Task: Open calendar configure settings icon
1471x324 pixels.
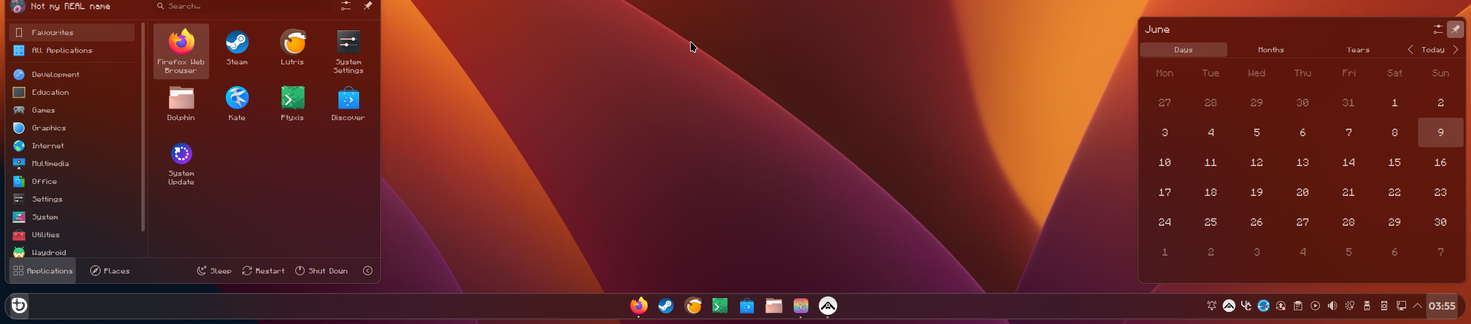Action: point(1438,29)
